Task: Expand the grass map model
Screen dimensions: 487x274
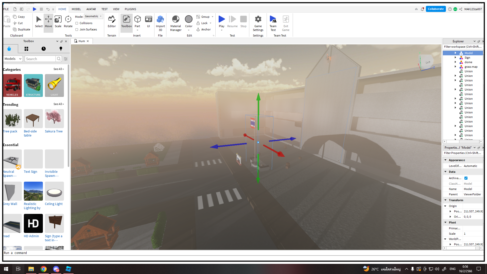Action: 455,67
